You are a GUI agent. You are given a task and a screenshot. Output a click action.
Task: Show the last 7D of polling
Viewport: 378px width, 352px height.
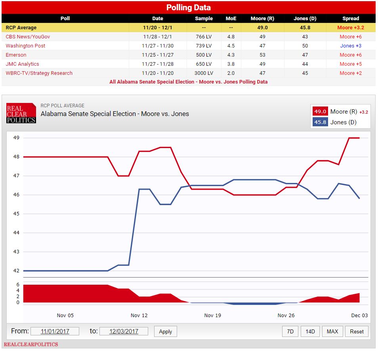pos(290,331)
